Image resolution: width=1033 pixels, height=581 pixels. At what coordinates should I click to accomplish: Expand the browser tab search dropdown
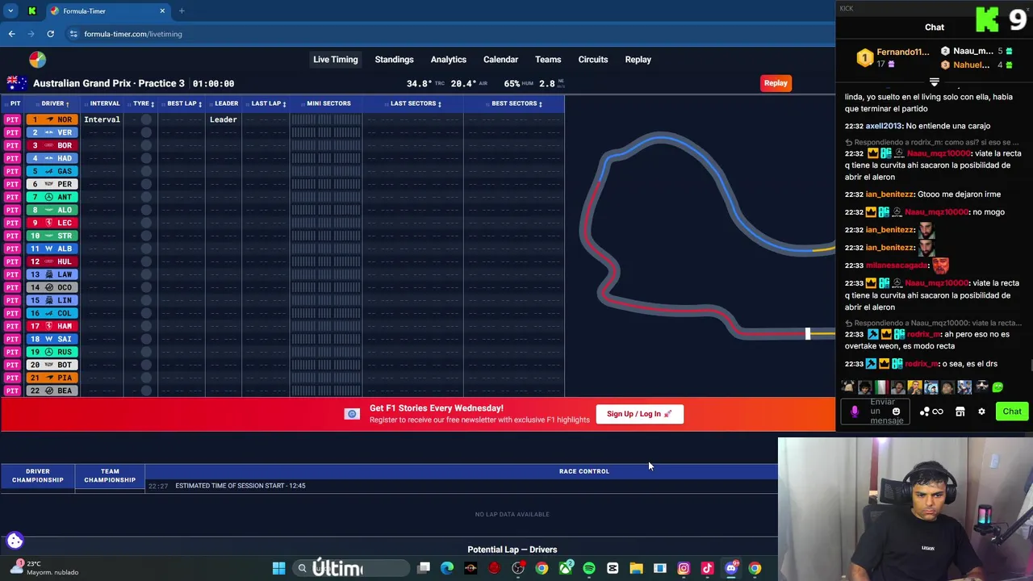point(10,11)
